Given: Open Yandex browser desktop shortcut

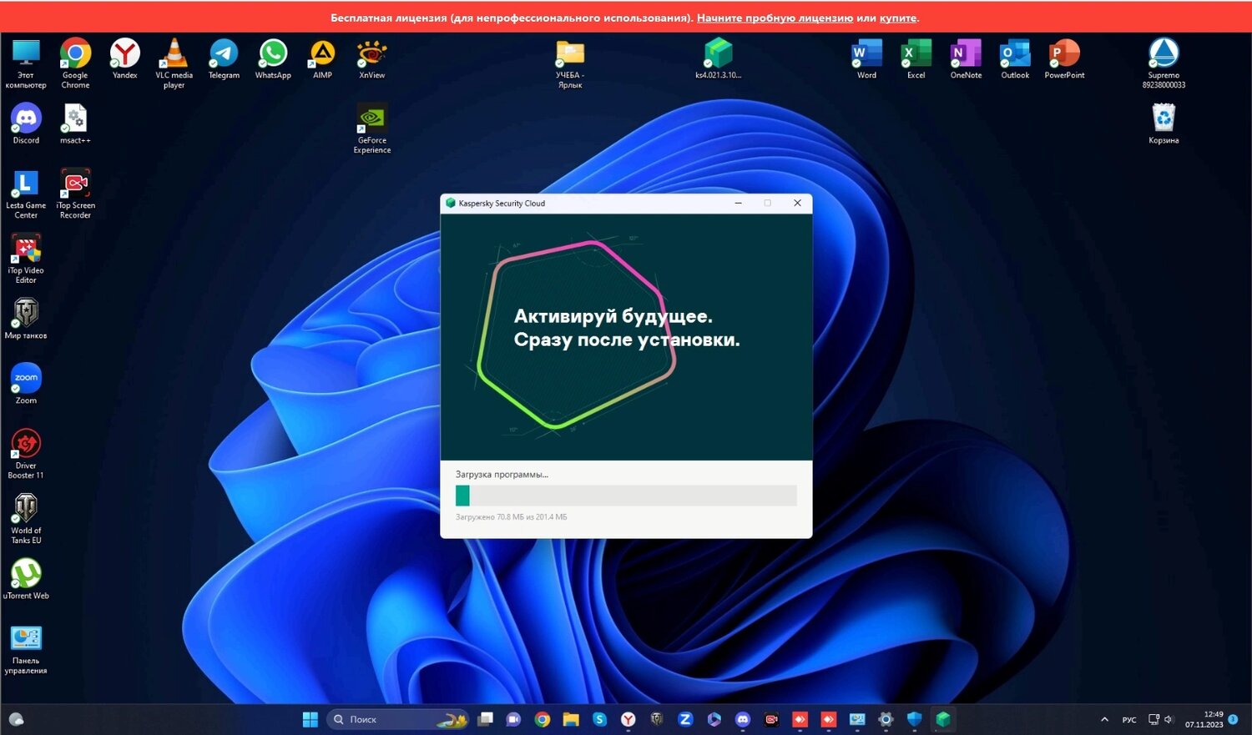Looking at the screenshot, I should [x=125, y=59].
